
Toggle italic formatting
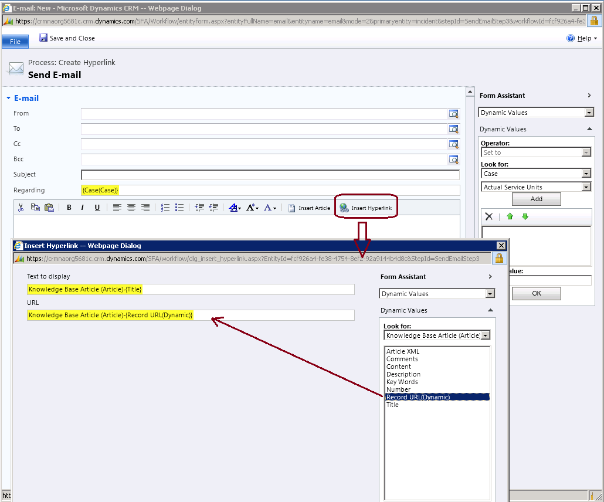pyautogui.click(x=83, y=208)
